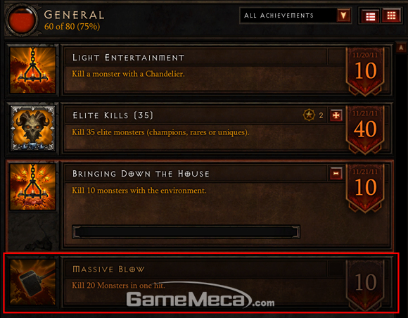
Task: Click the 40 points banner for Elite Kills
Action: [x=365, y=129]
